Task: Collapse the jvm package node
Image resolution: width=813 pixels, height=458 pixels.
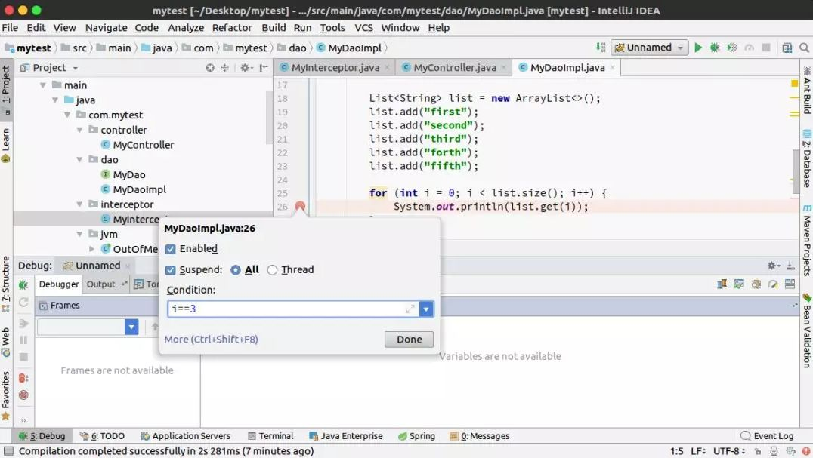Action: [79, 235]
